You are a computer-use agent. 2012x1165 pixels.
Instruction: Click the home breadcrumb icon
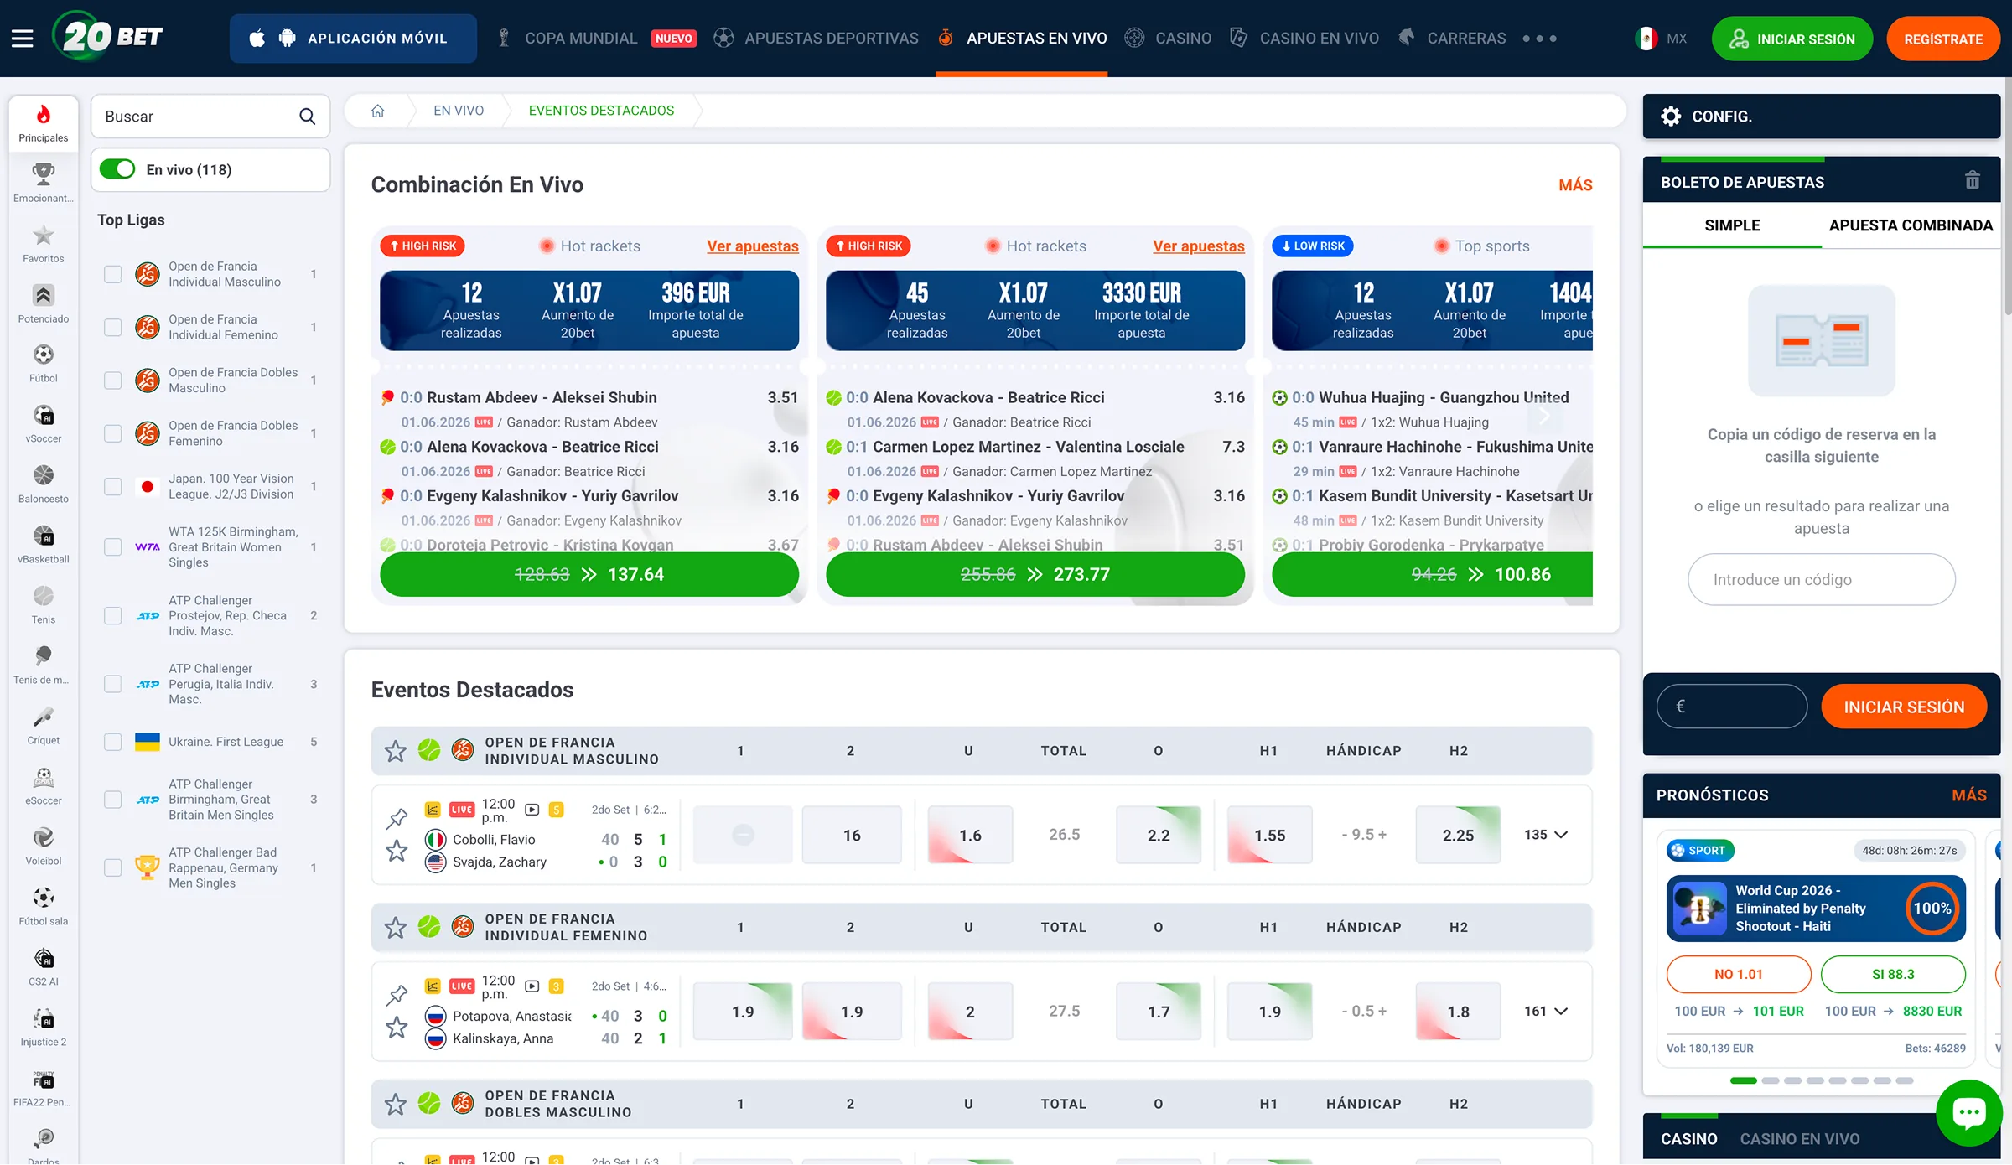pos(378,111)
